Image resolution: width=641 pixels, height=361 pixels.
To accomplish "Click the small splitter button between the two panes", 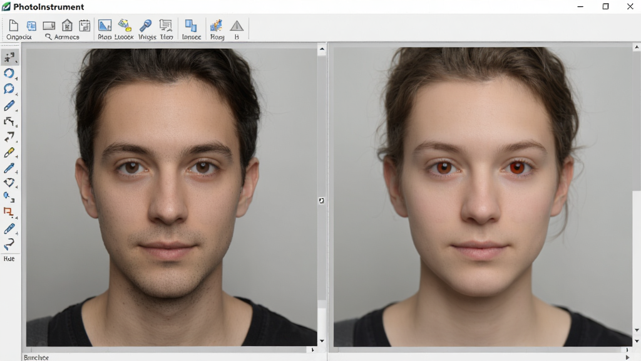I will click(x=322, y=201).
